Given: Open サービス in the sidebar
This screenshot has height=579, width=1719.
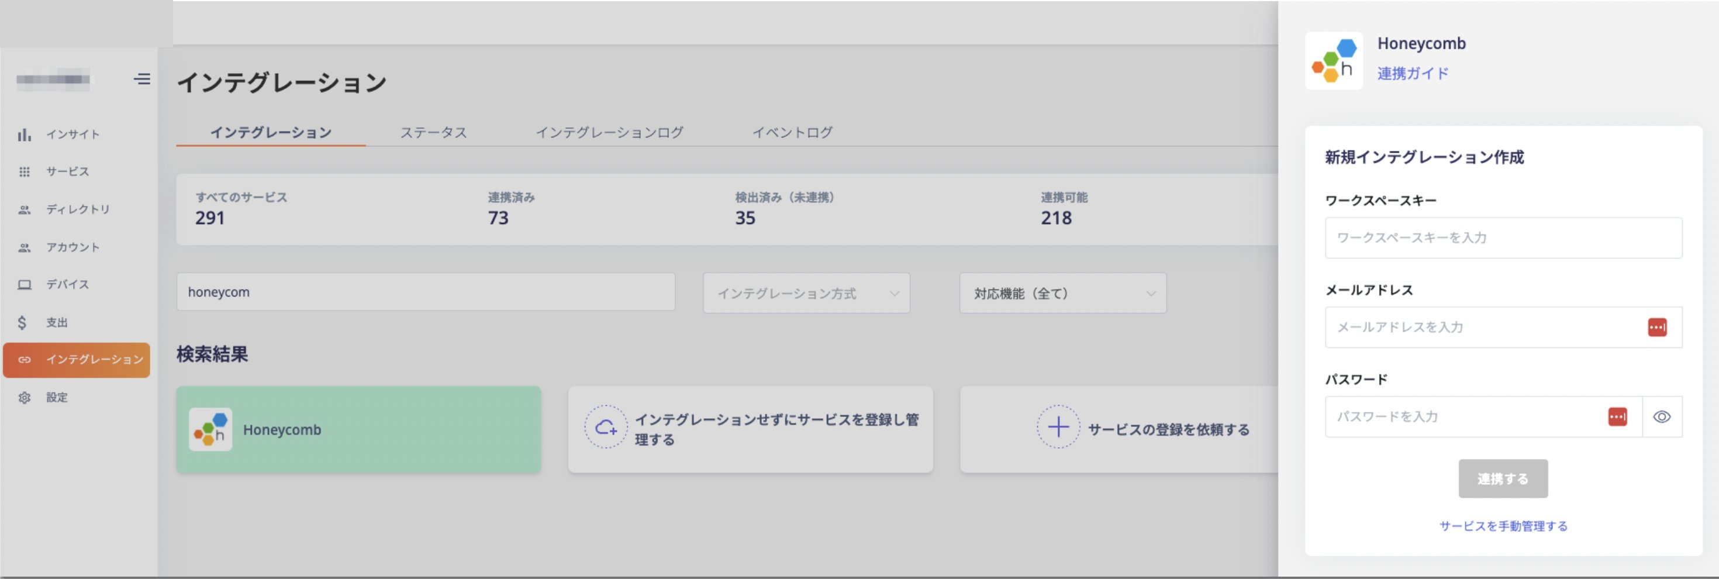Looking at the screenshot, I should [67, 173].
